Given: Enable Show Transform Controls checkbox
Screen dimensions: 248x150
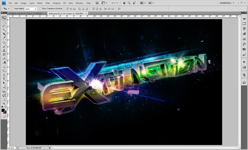Looking at the screenshot, I should [x=41, y=9].
